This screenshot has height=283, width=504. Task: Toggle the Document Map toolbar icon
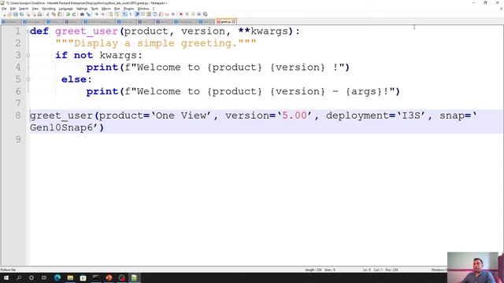click(x=149, y=14)
